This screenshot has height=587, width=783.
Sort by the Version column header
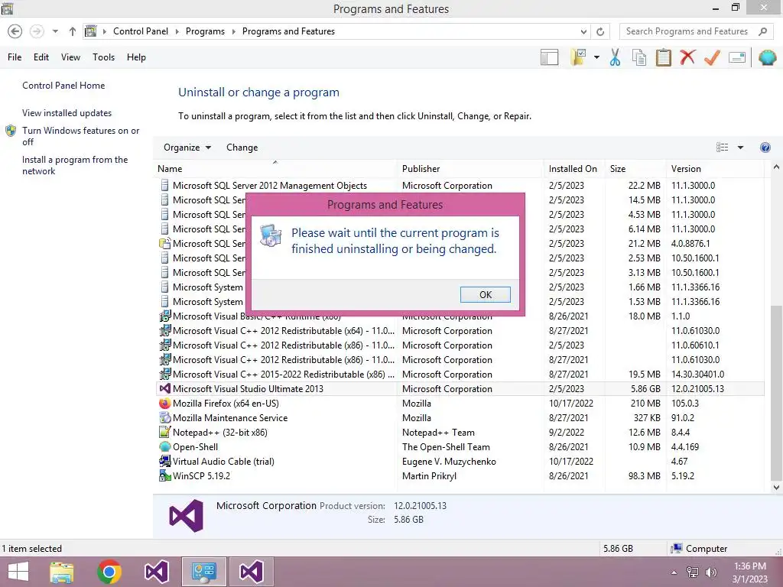coord(715,169)
